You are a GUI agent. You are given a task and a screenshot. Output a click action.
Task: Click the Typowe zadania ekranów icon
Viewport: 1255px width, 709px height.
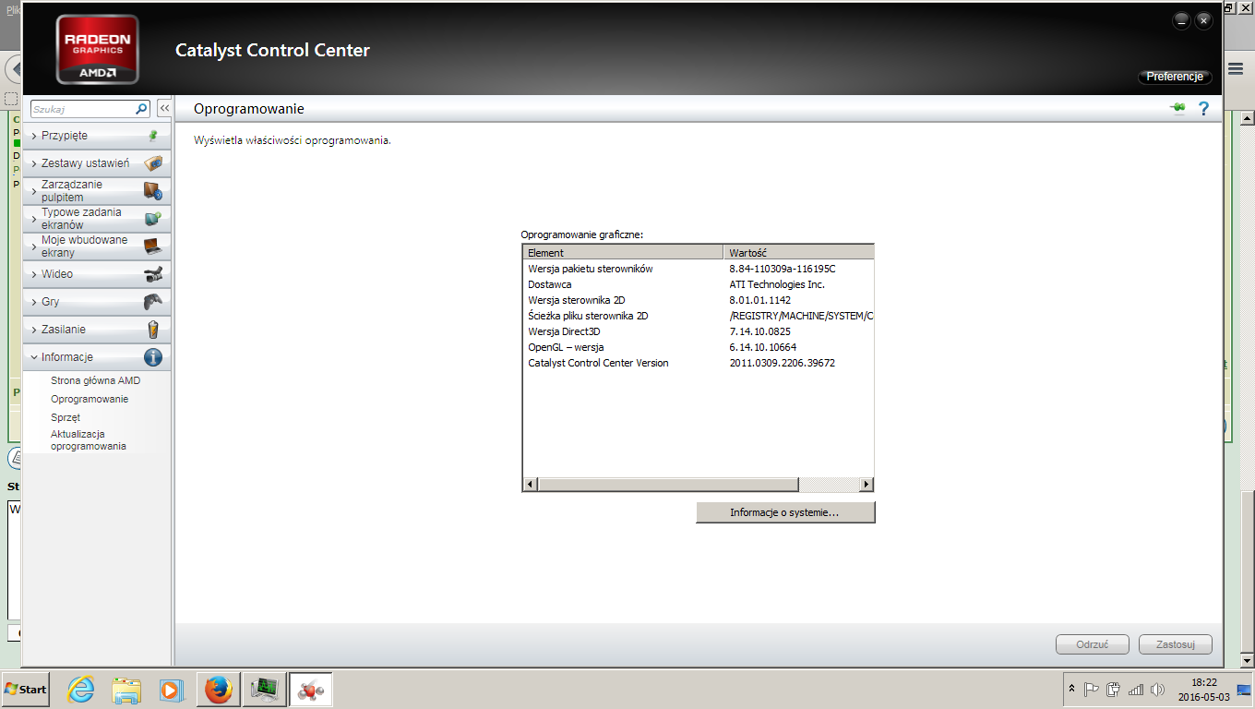[x=153, y=219]
